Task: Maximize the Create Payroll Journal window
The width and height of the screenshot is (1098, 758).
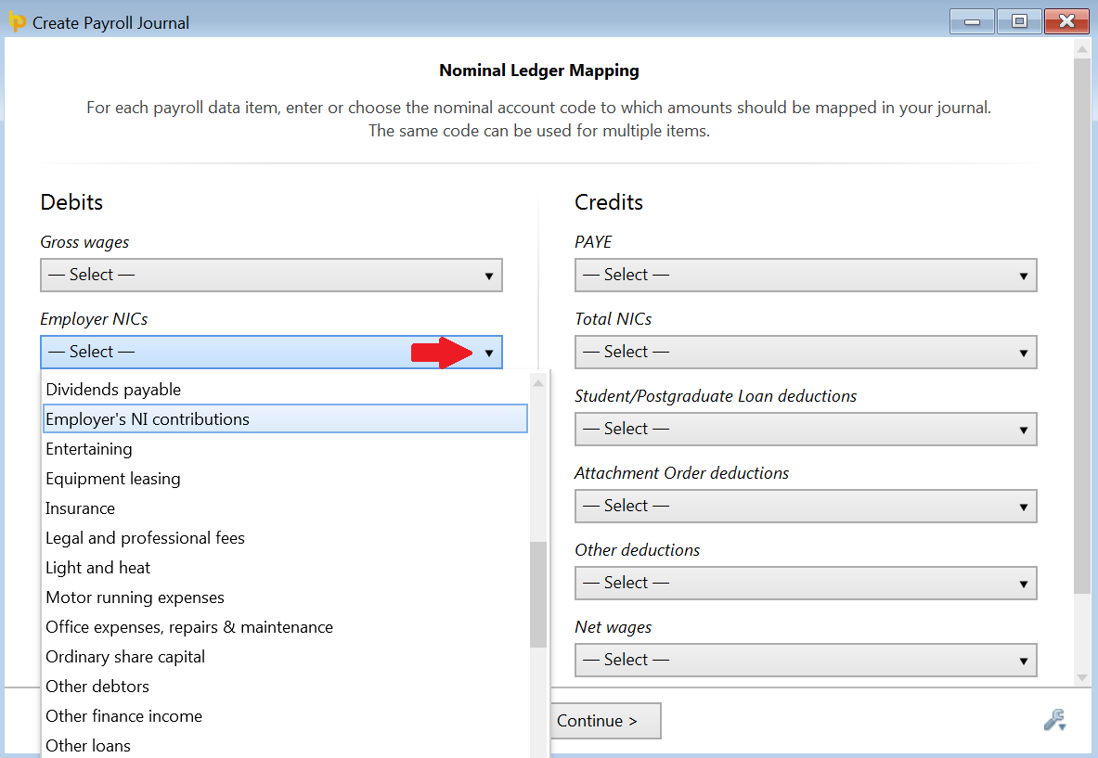Action: 1019,21
